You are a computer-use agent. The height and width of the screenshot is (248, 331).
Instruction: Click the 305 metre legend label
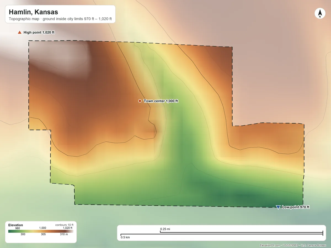click(43, 234)
